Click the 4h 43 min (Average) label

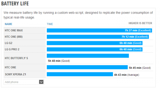tap(126, 75)
